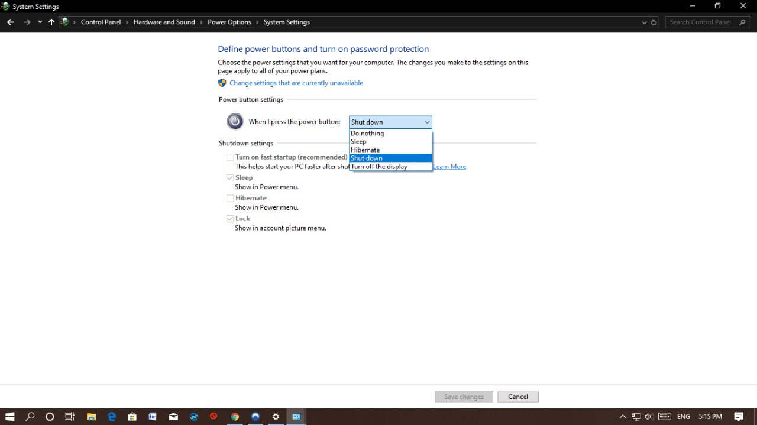Open Task View on taskbar

[70, 417]
